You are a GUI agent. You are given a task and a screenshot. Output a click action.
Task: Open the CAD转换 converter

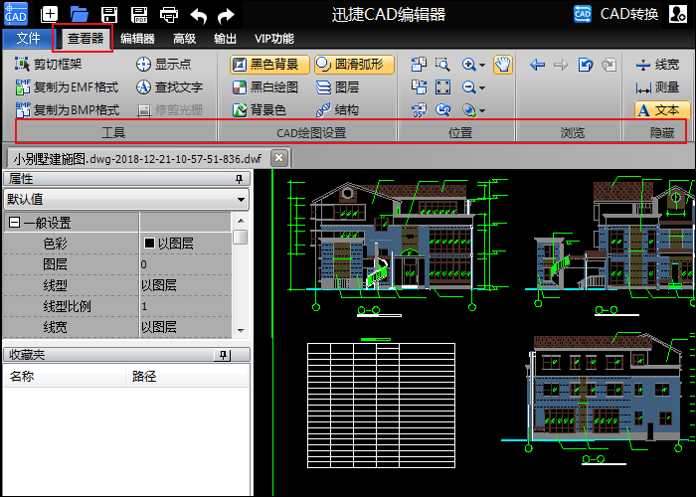coord(615,14)
